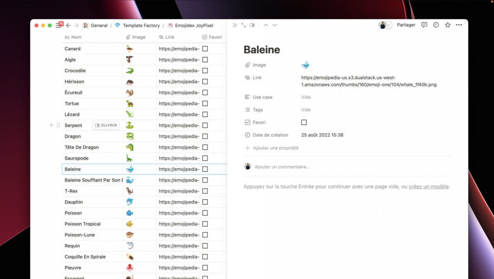Navigate to Template Factory breadcrumb
Screen dimensions: 494x279
pos(137,26)
